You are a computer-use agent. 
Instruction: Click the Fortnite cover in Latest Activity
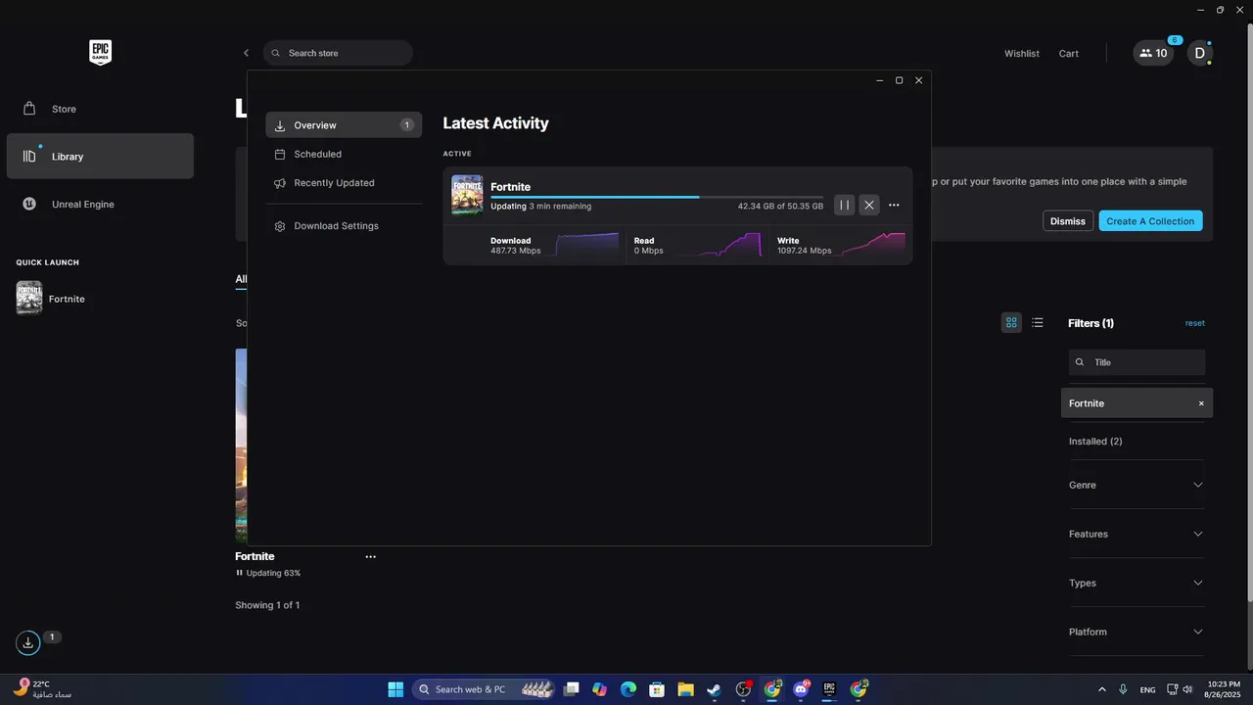click(467, 195)
